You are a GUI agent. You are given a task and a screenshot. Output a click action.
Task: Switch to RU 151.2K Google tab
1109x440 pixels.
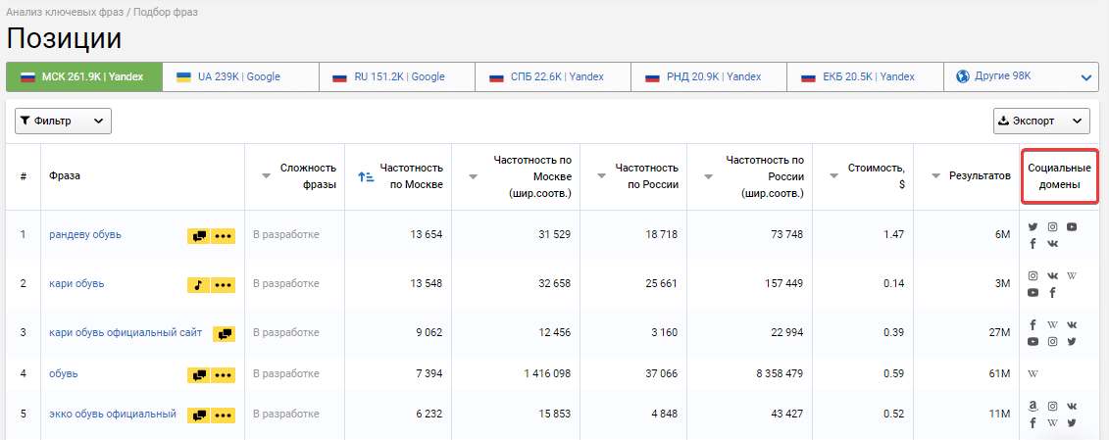(397, 77)
